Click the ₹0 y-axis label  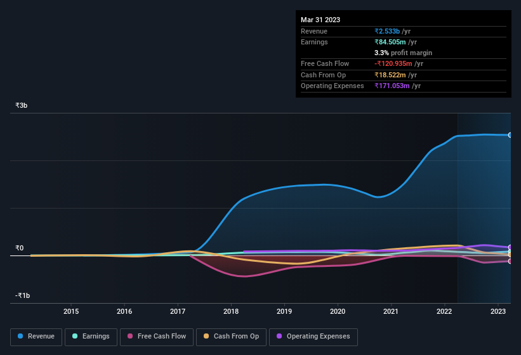pyautogui.click(x=19, y=248)
